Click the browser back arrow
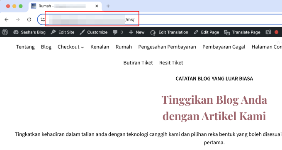 (7, 19)
